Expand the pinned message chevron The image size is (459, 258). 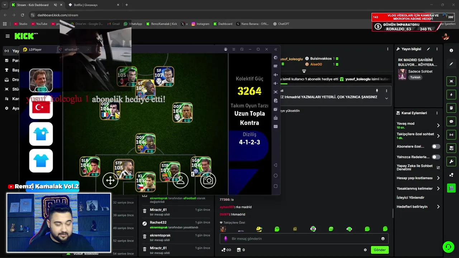click(x=387, y=98)
